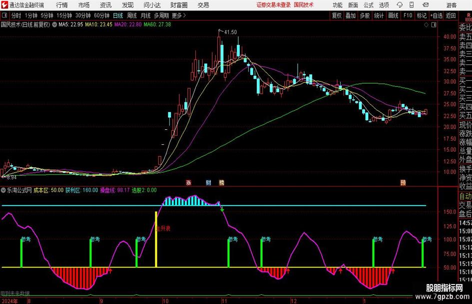This screenshot has height=304, width=472.
Task: Click the 画线 drawing tool button
Action: coord(393,15)
